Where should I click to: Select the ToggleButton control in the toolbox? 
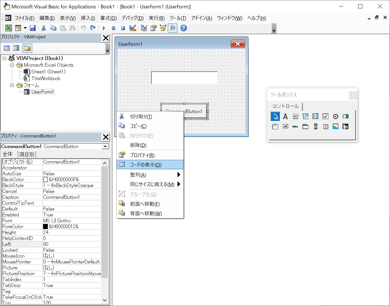click(346, 116)
